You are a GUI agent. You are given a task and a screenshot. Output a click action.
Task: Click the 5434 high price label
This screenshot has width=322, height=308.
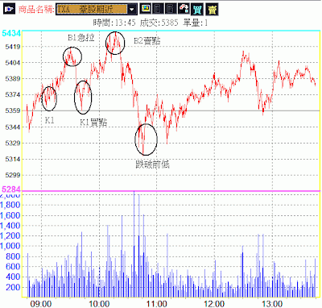click(11, 33)
